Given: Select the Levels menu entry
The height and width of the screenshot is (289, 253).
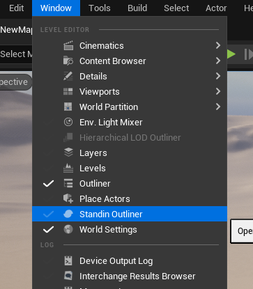Looking at the screenshot, I should [130, 169].
